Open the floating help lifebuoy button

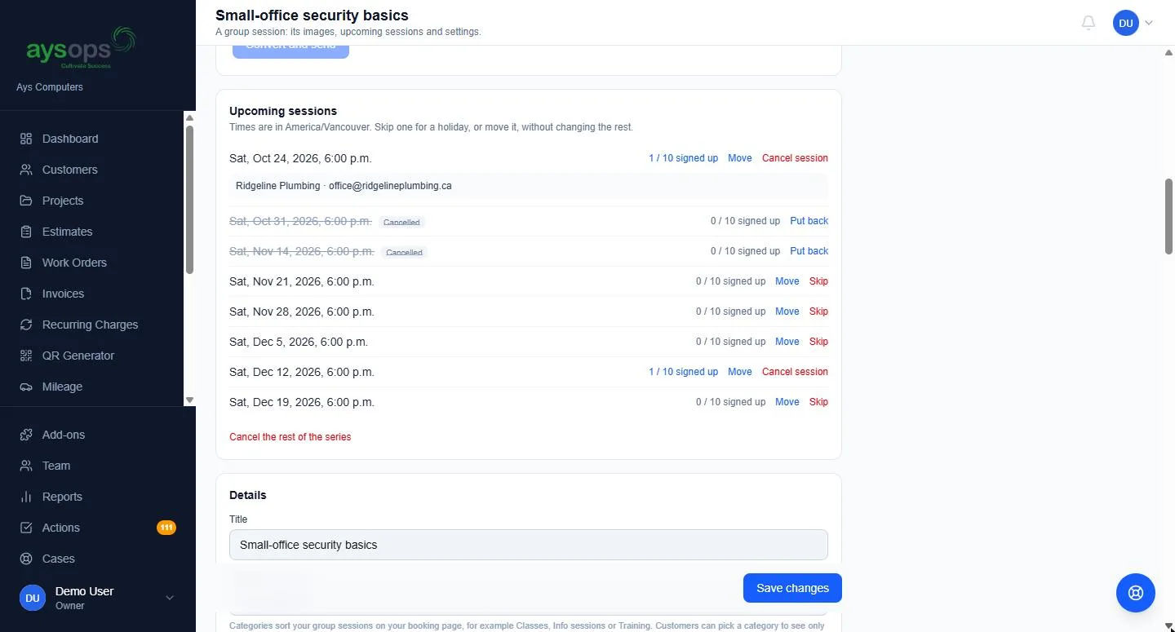(1136, 593)
